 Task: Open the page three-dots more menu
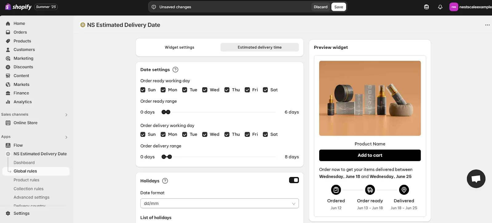[487, 25]
